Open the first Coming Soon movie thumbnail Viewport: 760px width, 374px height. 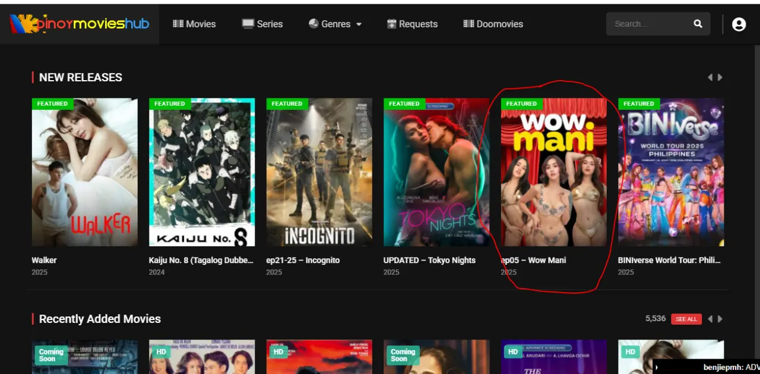pos(85,357)
